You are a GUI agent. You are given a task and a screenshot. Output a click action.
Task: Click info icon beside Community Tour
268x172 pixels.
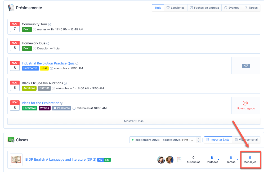(x=50, y=25)
